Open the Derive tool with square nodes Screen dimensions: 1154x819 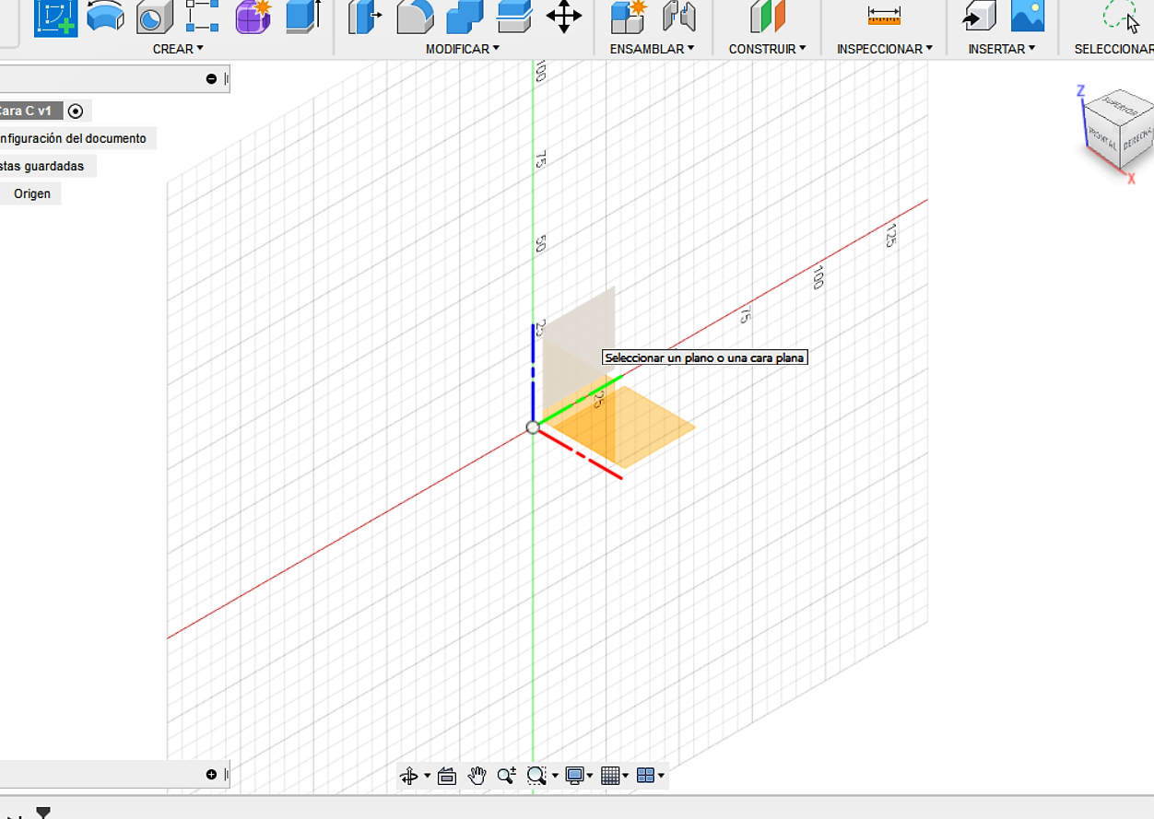pyautogui.click(x=202, y=17)
